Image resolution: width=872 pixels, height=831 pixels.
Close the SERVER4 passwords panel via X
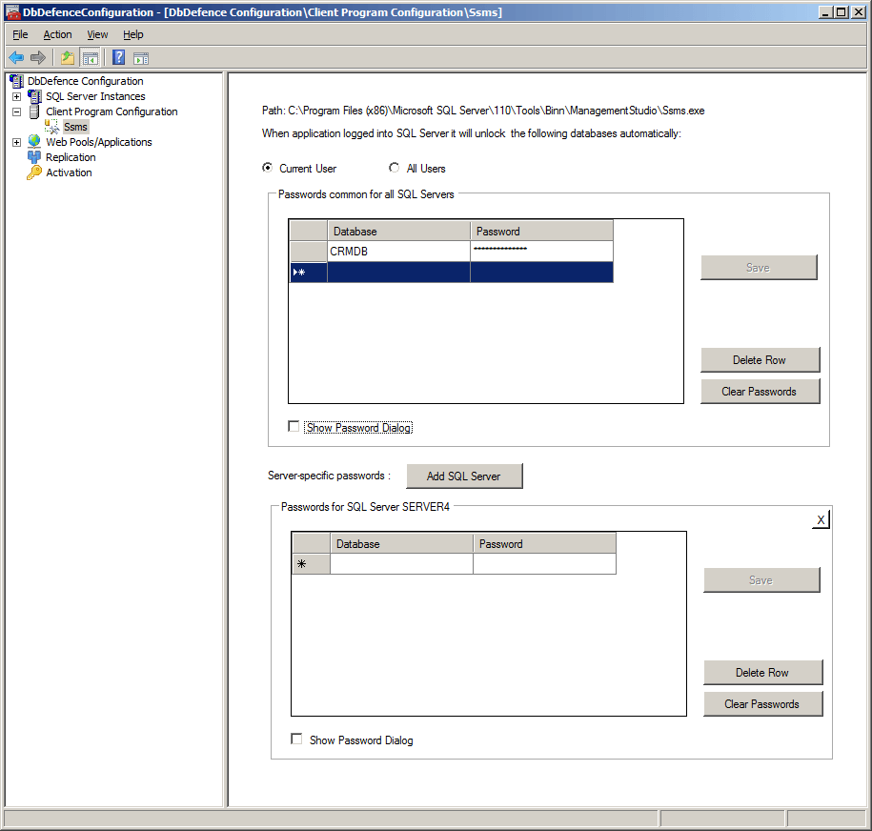coord(821,519)
